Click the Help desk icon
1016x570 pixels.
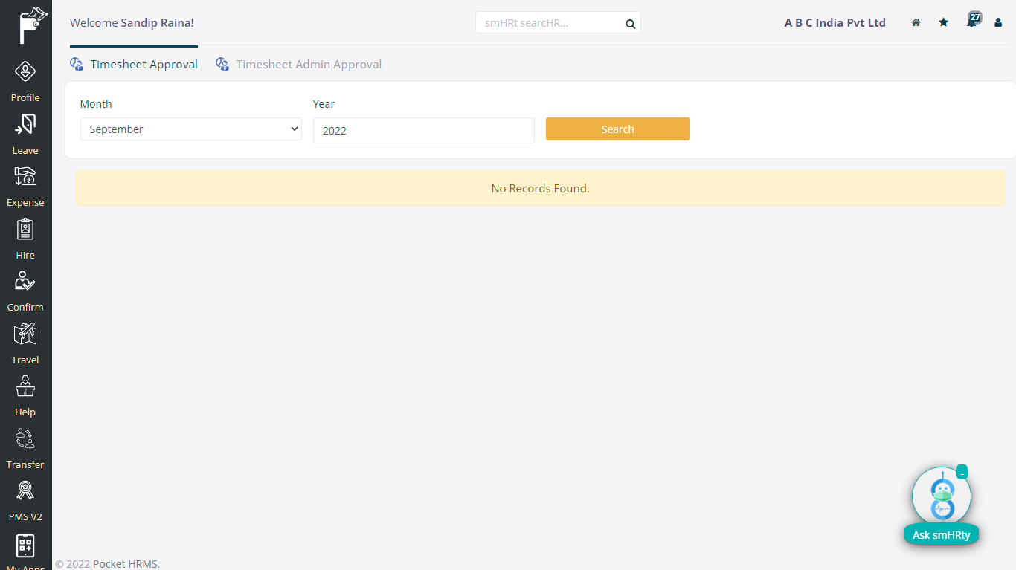pos(25,386)
